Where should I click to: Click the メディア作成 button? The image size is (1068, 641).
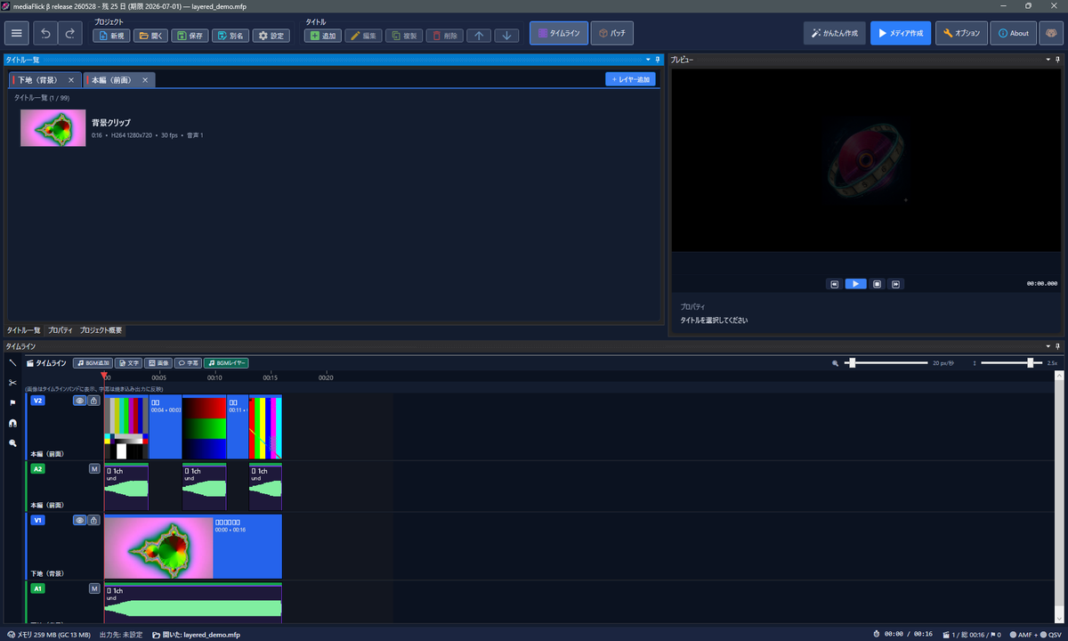tap(901, 33)
